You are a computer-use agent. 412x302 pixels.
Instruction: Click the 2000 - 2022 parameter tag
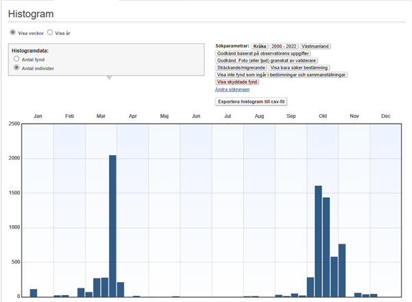click(284, 46)
